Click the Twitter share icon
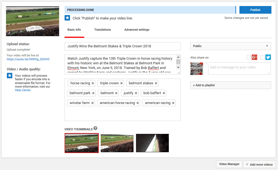 (x=268, y=57)
